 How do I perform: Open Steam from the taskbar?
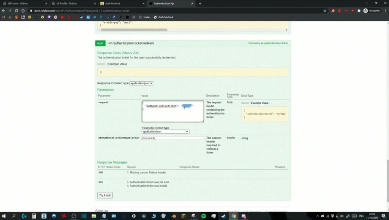click(x=223, y=216)
